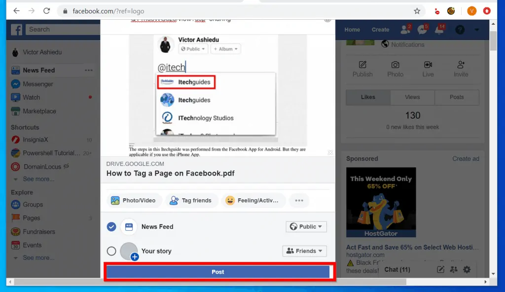Open the HostGator ad headline link
Screen dimensions: 505x292
pos(412,248)
